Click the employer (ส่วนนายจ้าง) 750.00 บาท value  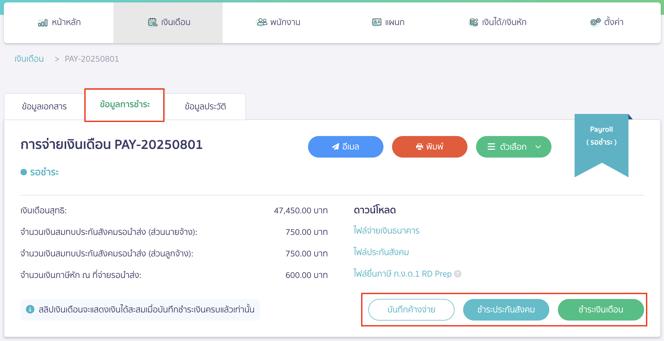point(306,232)
